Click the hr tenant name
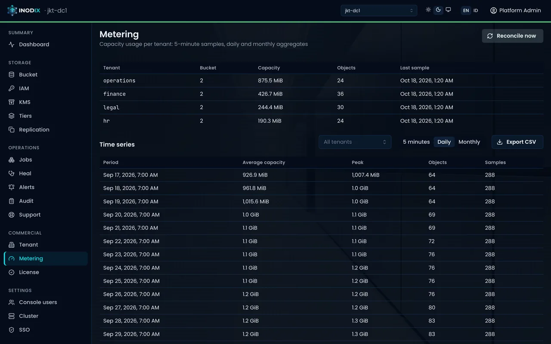This screenshot has width=551, height=344. coord(106,121)
